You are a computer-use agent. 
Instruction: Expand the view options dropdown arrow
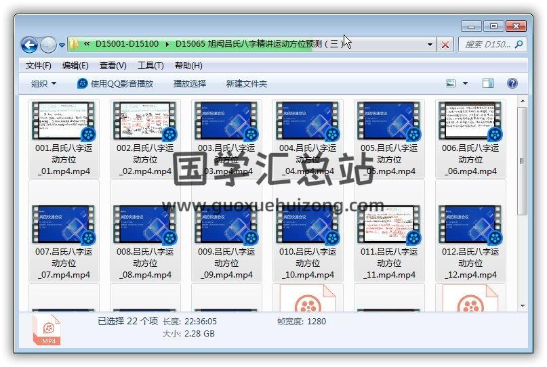[x=465, y=84]
